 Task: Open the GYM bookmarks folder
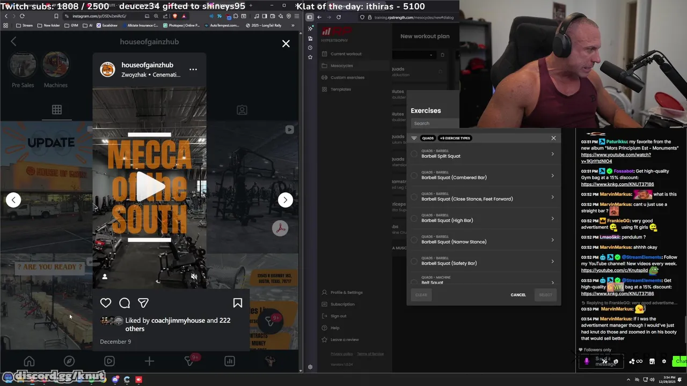pyautogui.click(x=71, y=25)
